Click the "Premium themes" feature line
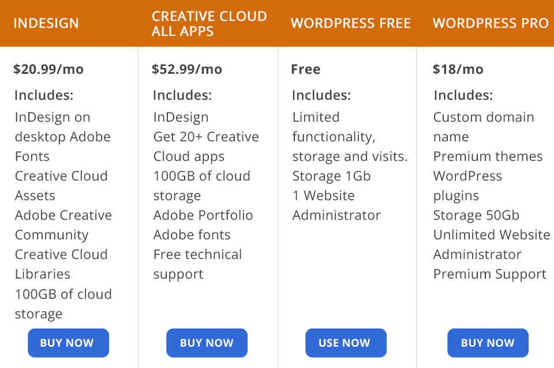The height and width of the screenshot is (368, 554). pos(488,156)
